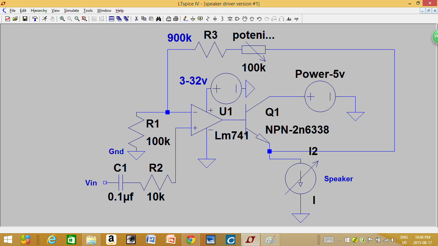Place a diode from the toolbar
This screenshot has width=438, height=246.
tap(230, 19)
